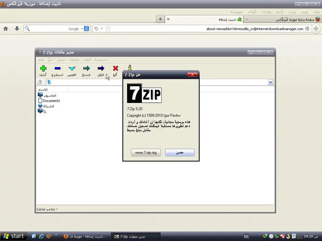Select the Documents item in file list
Image resolution: width=322 pixels, height=241 pixels.
click(x=49, y=101)
